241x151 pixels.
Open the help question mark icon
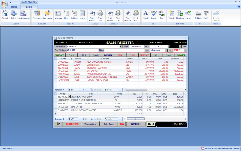point(239,6)
